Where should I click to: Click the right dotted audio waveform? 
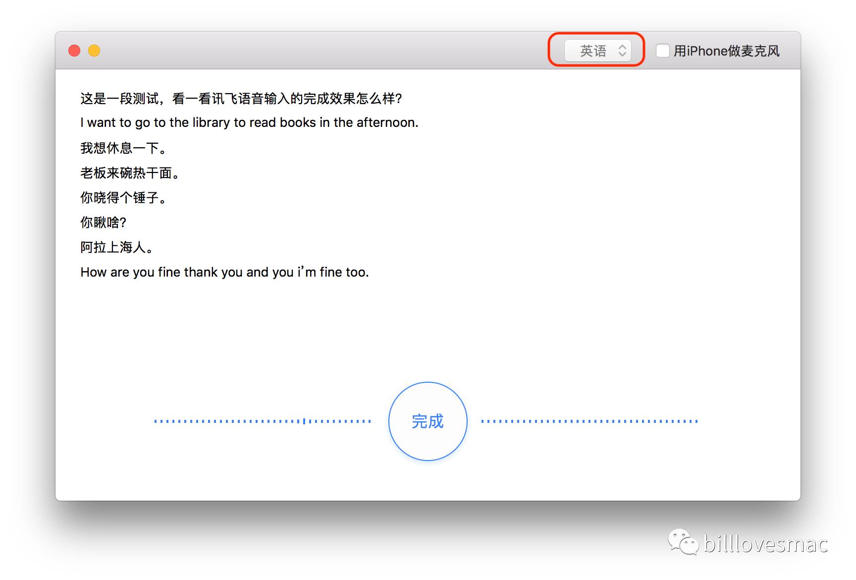pos(589,421)
